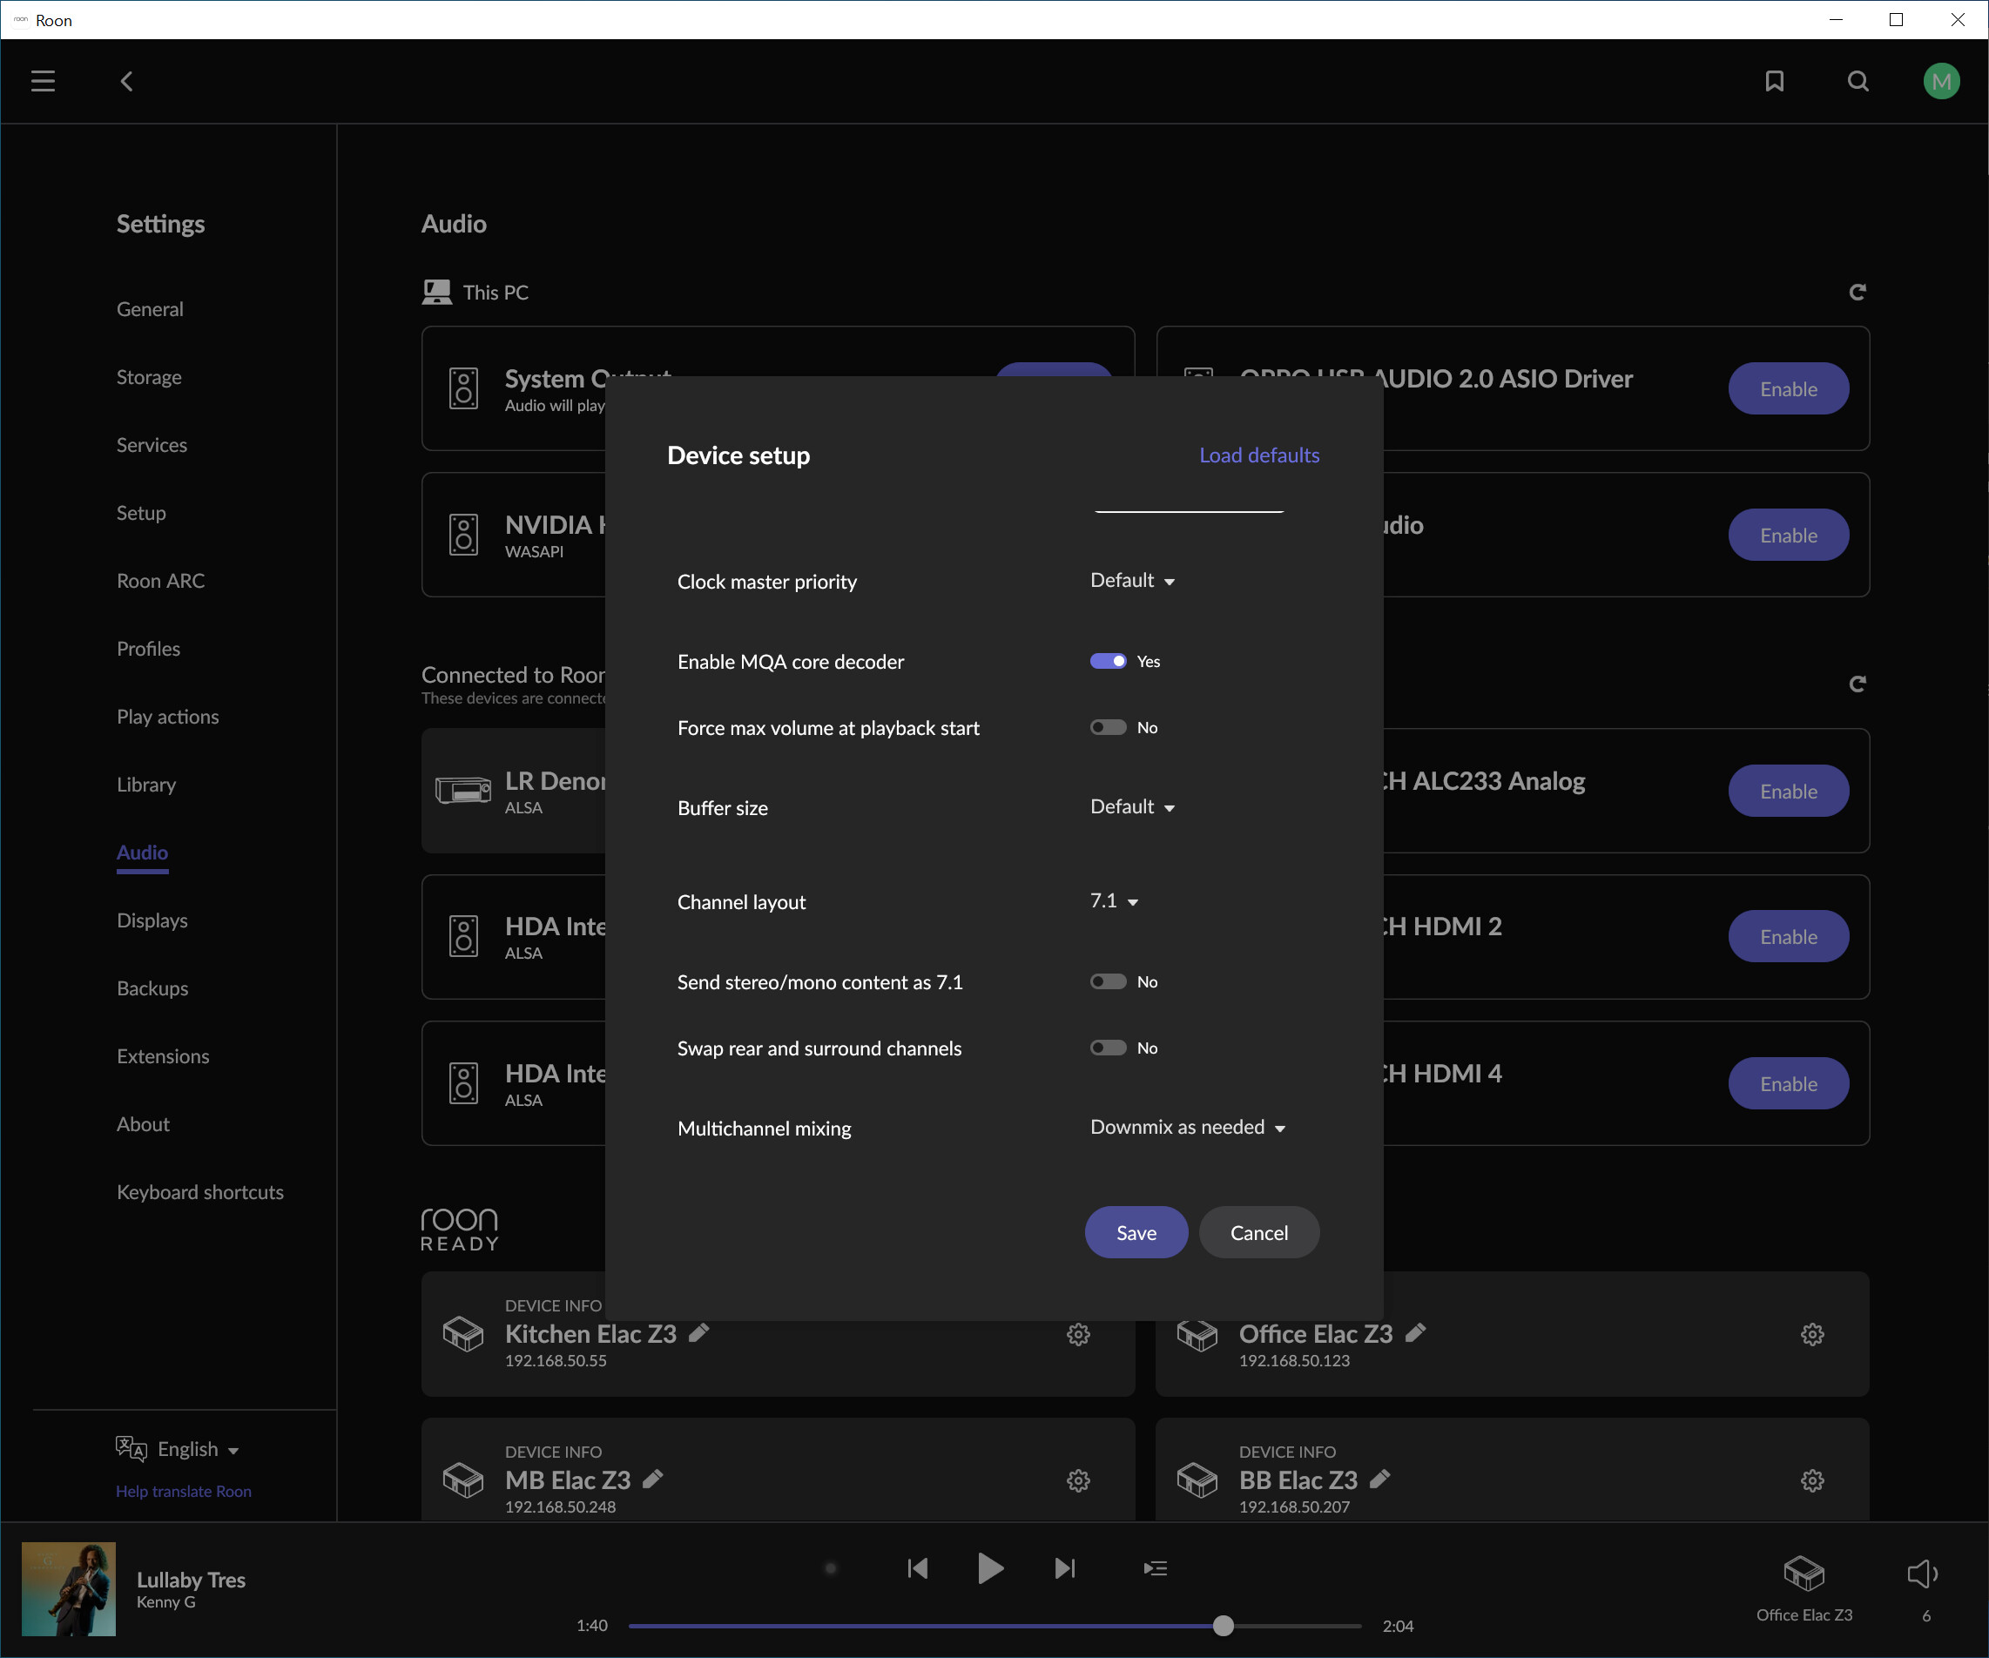Screen dimensions: 1989x1658
Task: Open the Setup settings section
Action: tap(141, 512)
